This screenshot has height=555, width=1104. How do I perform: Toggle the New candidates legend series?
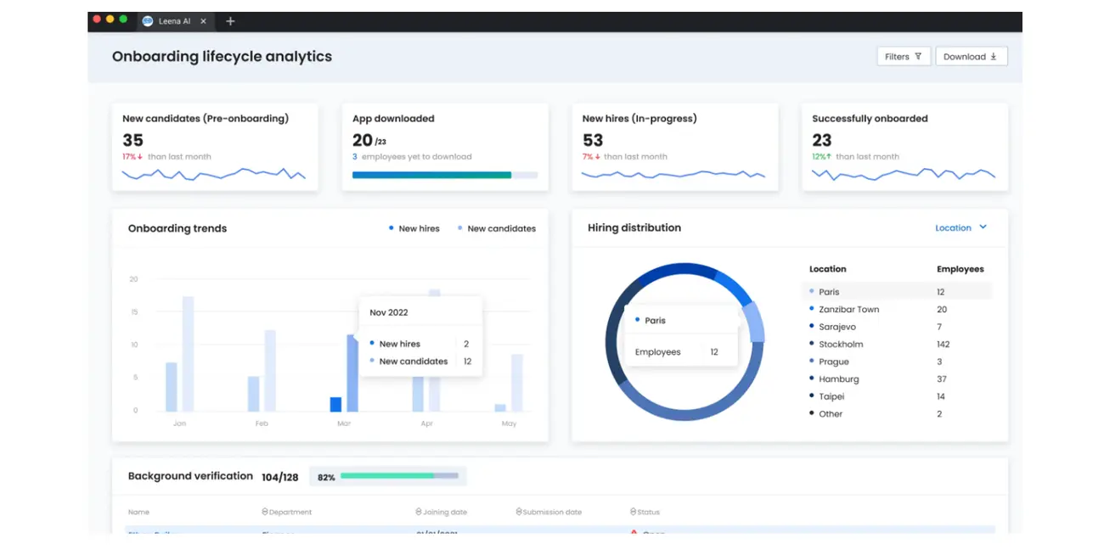pyautogui.click(x=496, y=228)
